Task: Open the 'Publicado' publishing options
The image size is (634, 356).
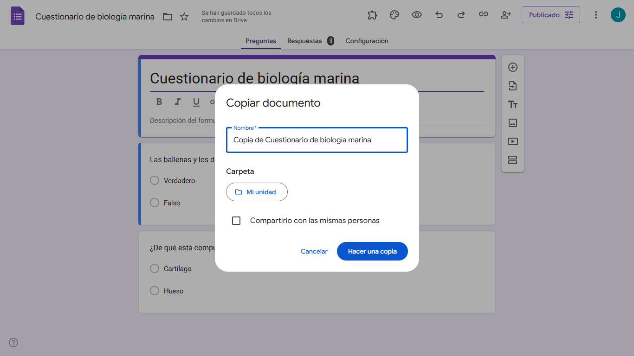Action: pos(550,15)
